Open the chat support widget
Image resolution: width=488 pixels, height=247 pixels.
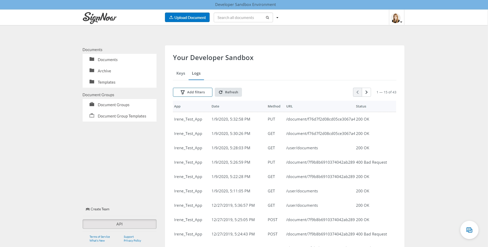(469, 230)
